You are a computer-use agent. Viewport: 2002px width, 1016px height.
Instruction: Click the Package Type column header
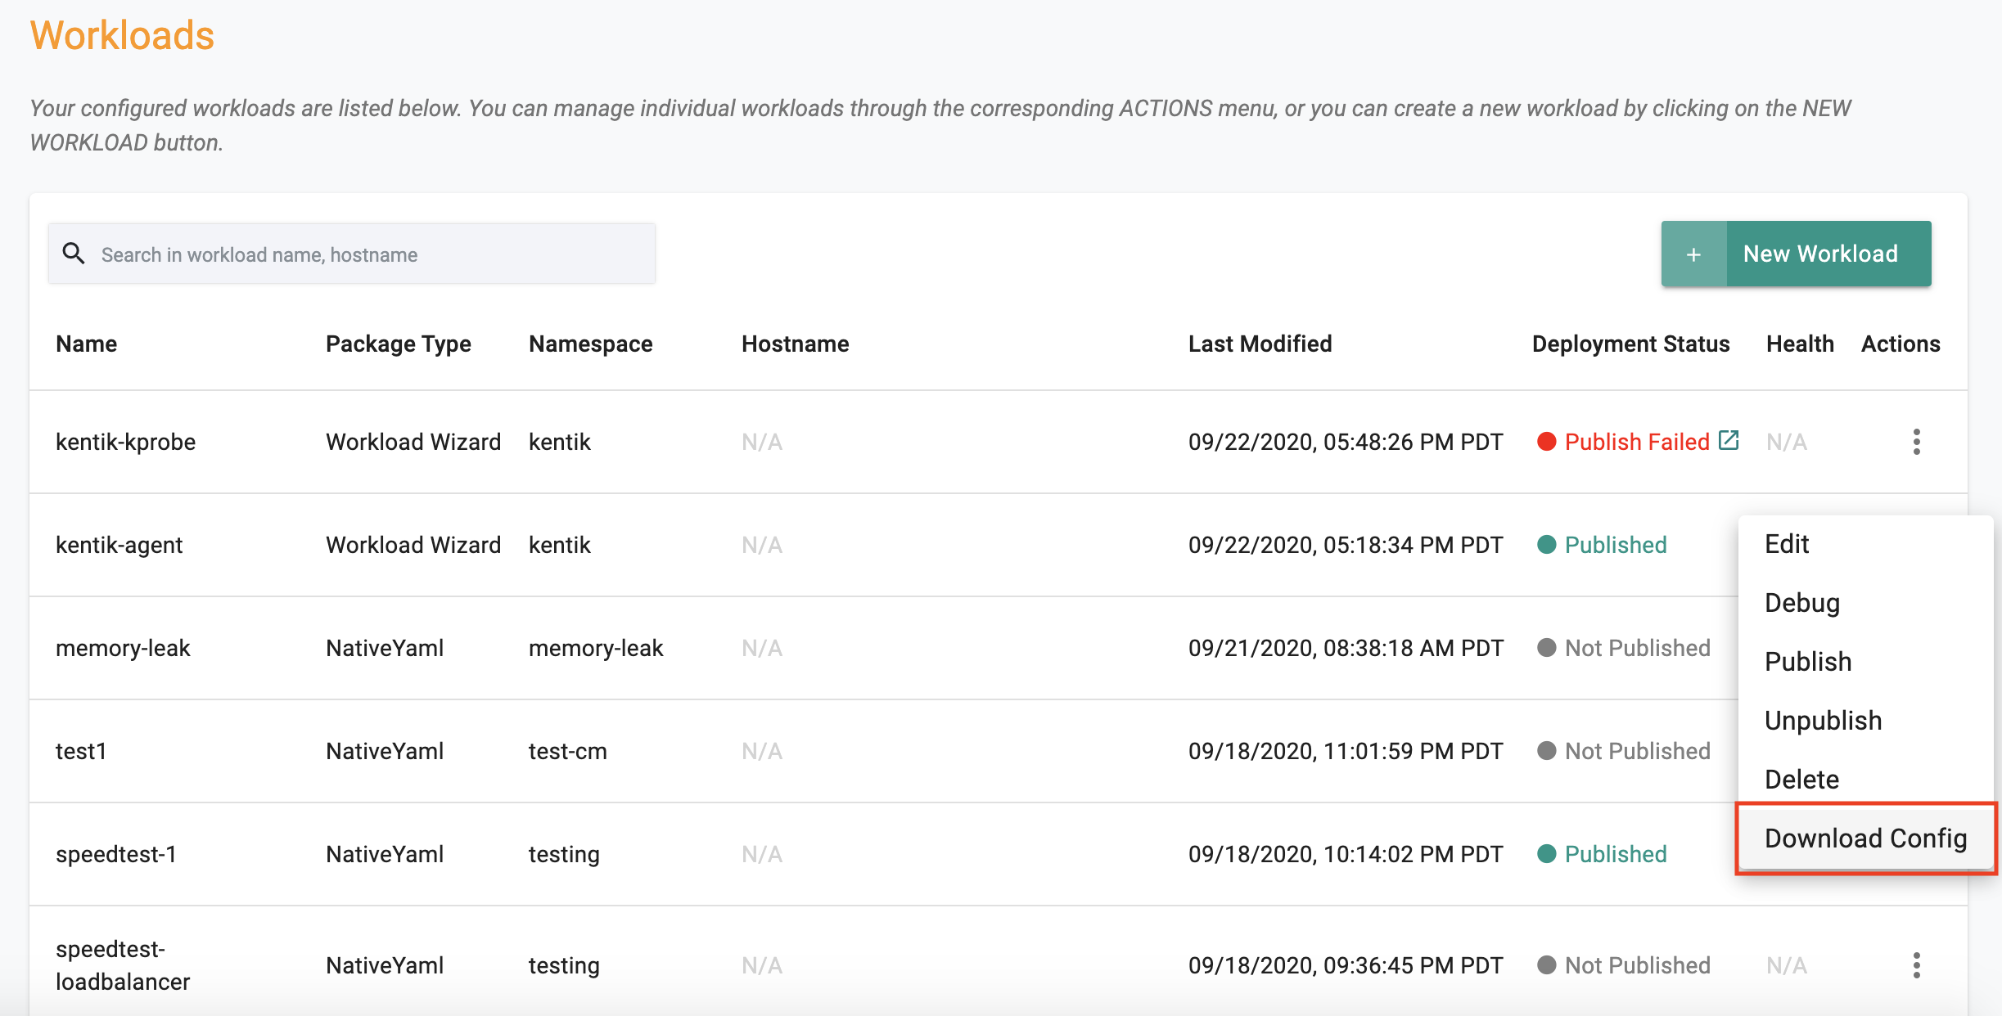pyautogui.click(x=399, y=344)
